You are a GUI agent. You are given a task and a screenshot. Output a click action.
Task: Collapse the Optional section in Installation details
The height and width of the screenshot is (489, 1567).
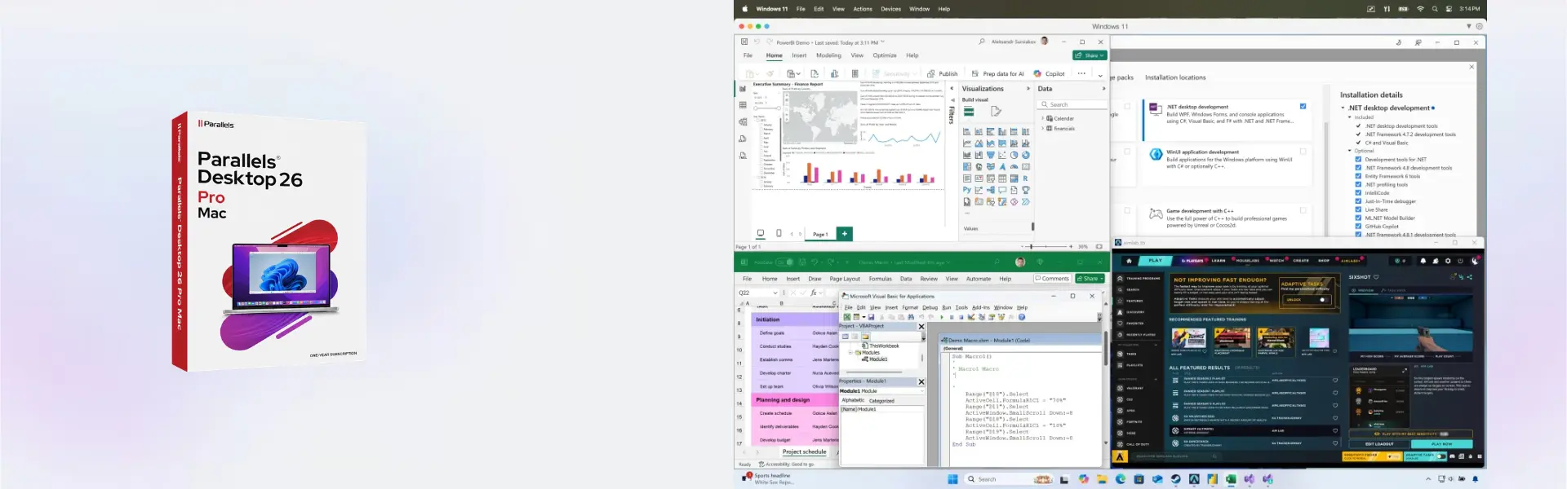click(x=1349, y=151)
